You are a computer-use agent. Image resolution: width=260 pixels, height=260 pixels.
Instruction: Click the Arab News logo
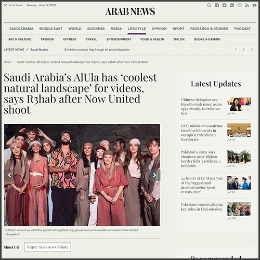tap(130, 11)
